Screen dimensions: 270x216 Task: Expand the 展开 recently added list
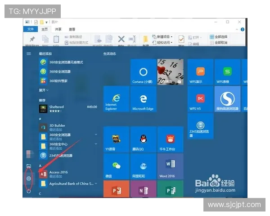click(x=44, y=90)
